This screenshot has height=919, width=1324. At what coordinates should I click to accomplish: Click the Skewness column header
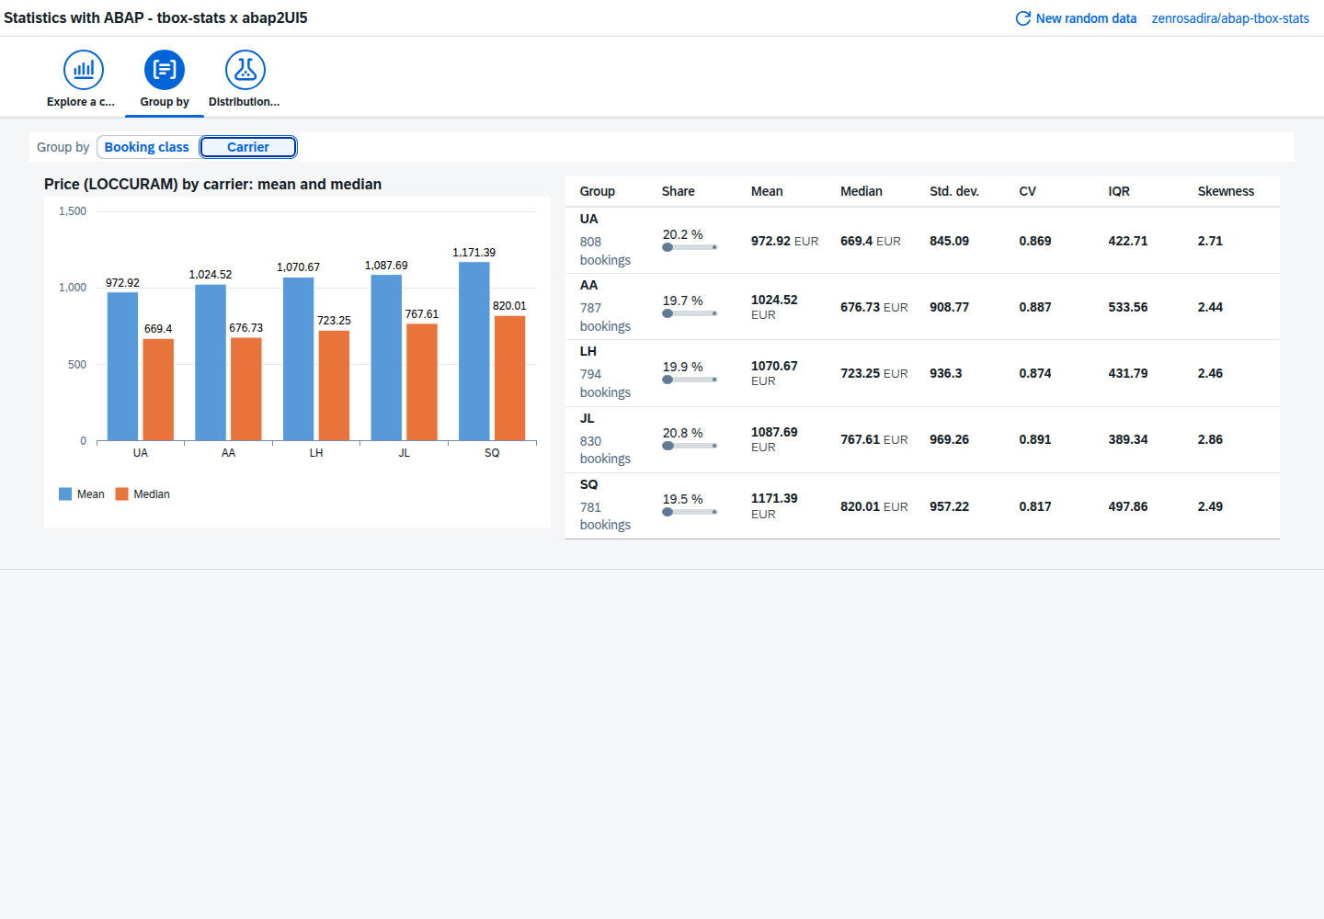click(1226, 191)
